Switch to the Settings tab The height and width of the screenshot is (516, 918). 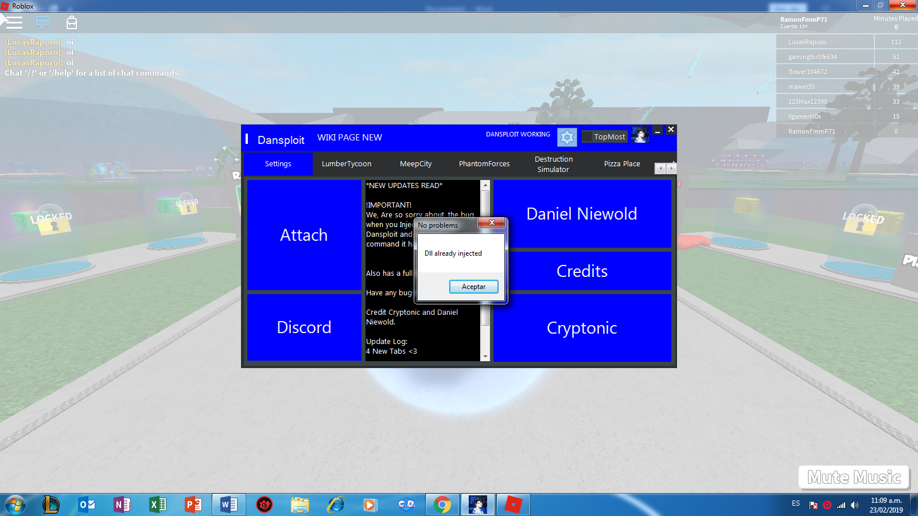pos(278,164)
